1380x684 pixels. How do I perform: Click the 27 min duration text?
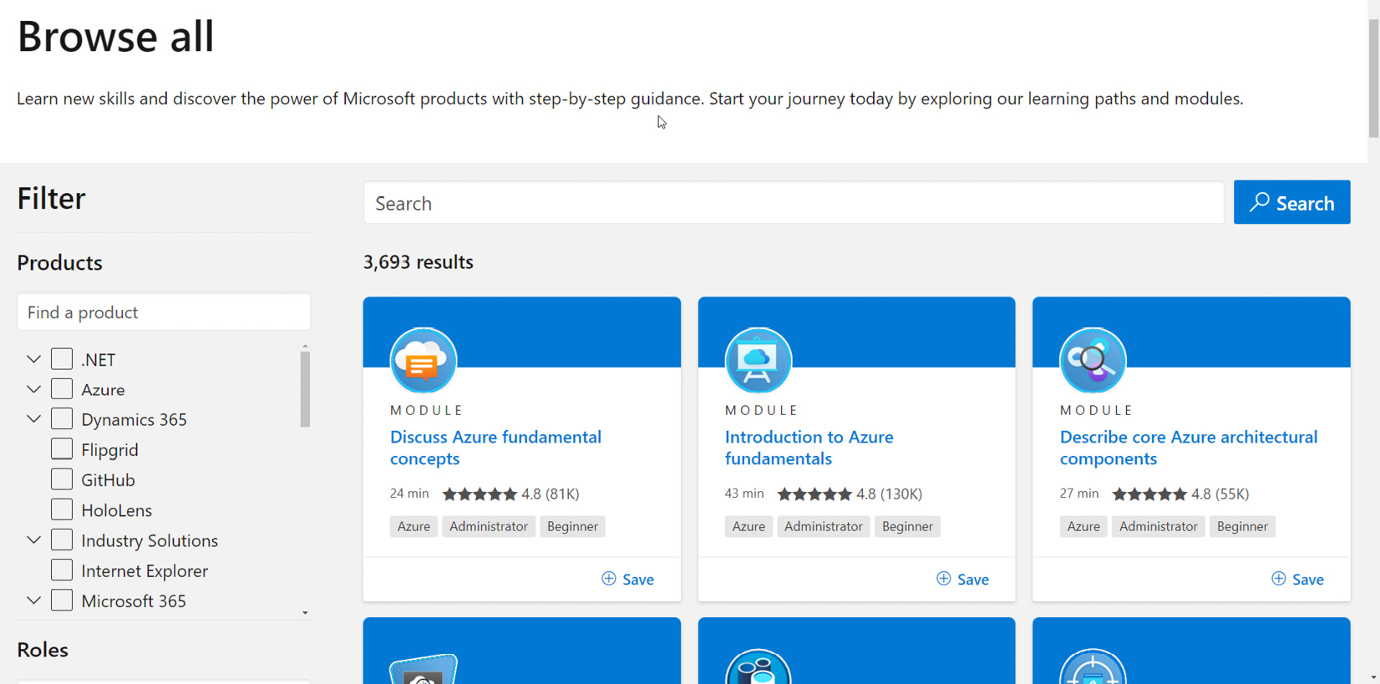[1079, 494]
